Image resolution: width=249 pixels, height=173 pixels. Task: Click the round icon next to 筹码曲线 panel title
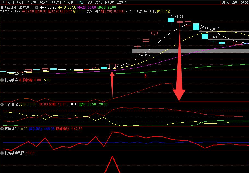(x=2, y=105)
